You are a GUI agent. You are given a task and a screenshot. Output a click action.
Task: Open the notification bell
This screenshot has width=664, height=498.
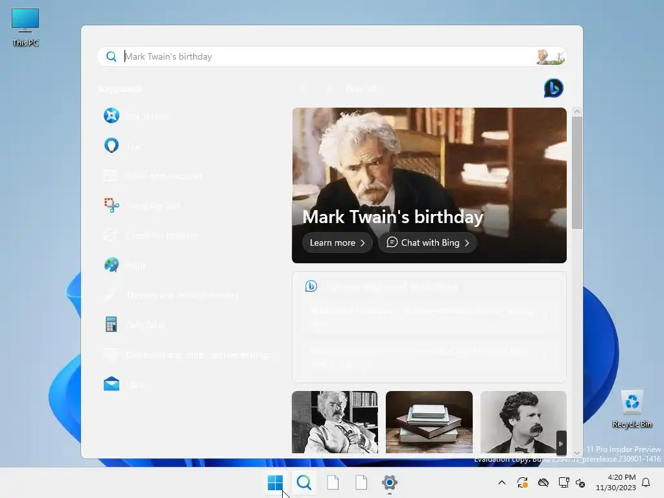click(x=646, y=482)
